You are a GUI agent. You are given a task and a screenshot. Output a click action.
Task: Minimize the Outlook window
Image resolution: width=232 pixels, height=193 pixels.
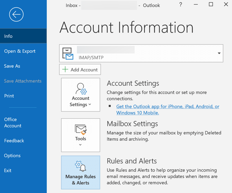[196, 5]
